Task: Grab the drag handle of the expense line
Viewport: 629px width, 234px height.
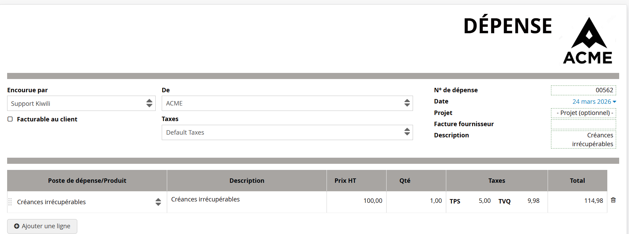Action: (x=10, y=202)
